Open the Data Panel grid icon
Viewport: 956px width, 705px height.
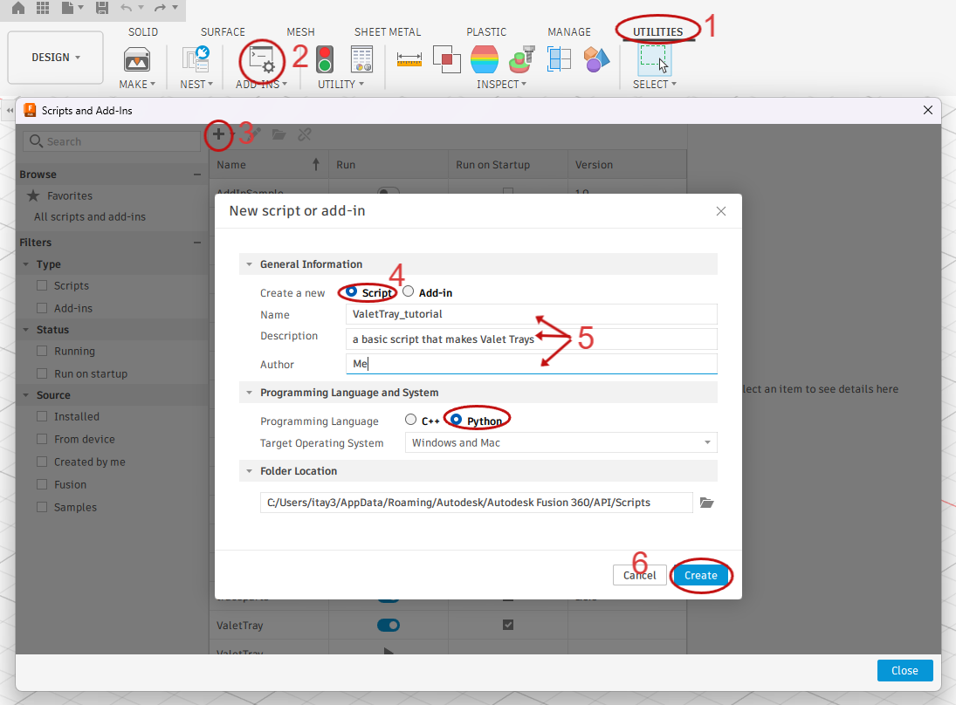pos(43,8)
